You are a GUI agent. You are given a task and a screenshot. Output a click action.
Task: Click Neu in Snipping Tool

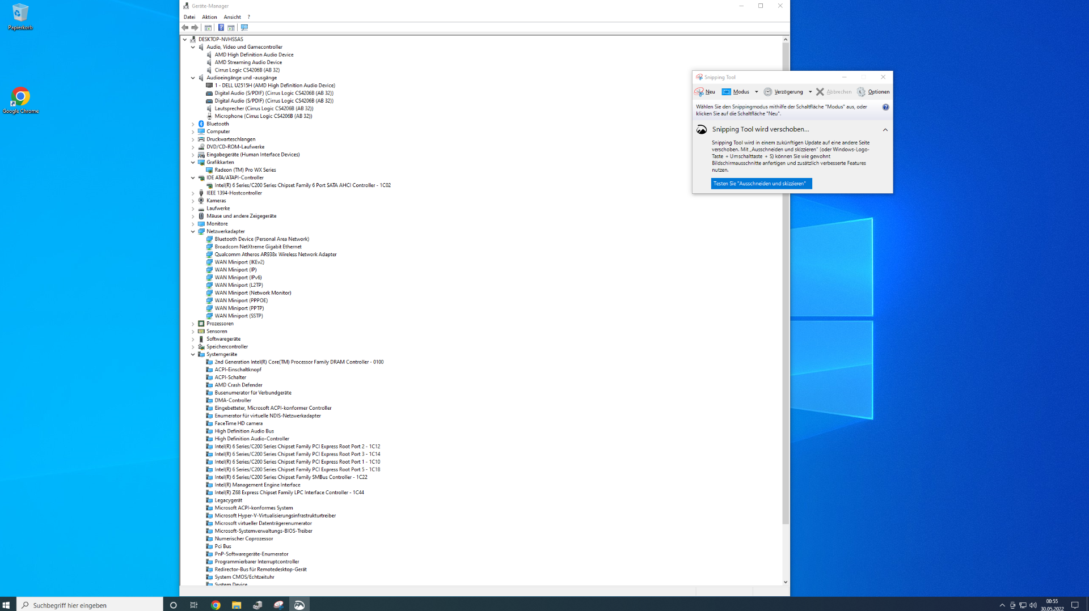click(705, 92)
